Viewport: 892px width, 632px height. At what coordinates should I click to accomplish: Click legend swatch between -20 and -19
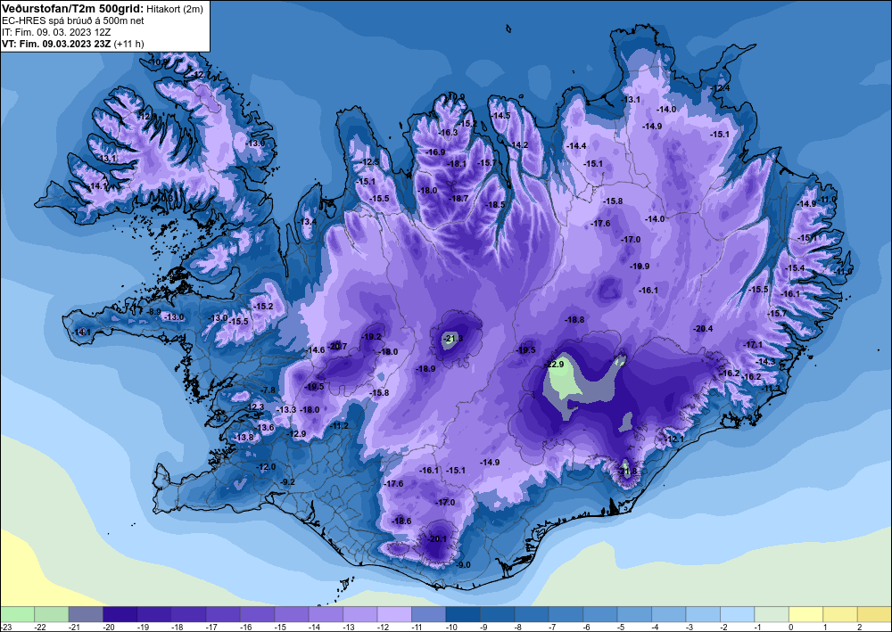120,614
